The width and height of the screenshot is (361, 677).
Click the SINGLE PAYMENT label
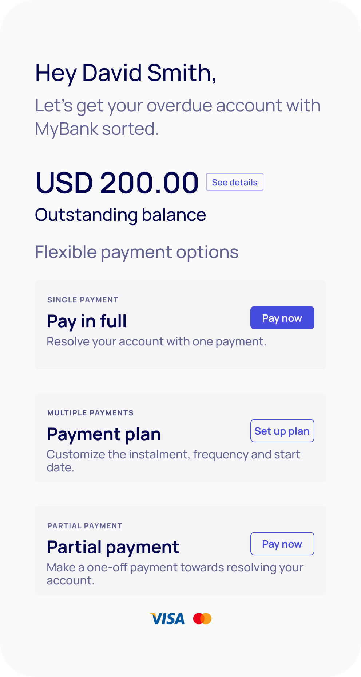click(x=82, y=300)
